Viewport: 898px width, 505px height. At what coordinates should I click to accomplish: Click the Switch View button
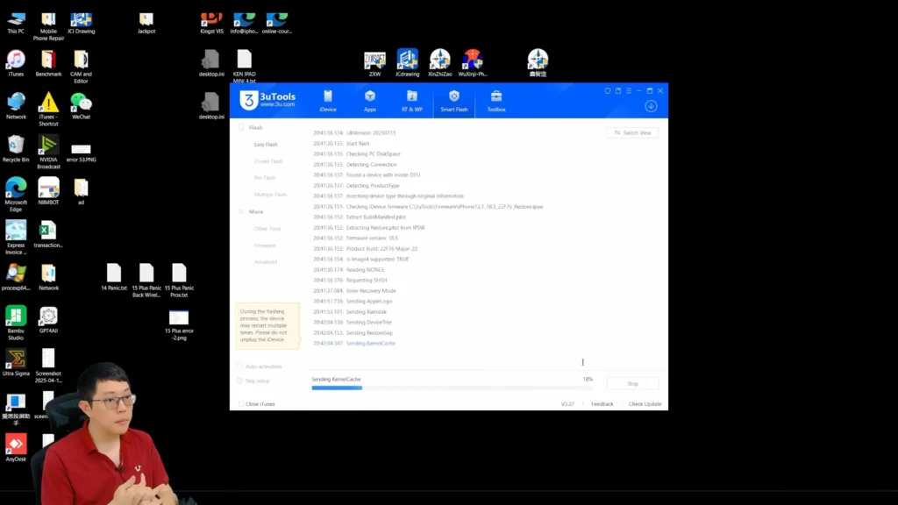(x=632, y=133)
